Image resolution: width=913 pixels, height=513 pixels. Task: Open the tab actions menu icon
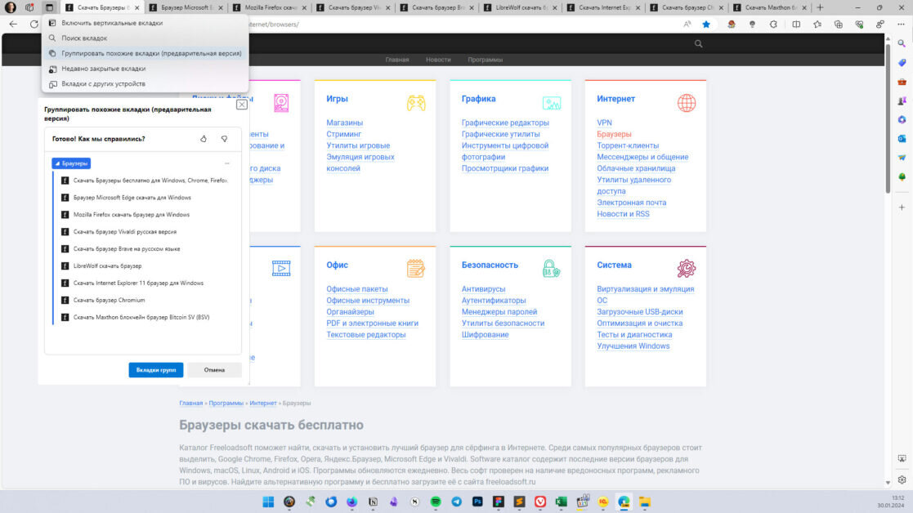pyautogui.click(x=50, y=7)
